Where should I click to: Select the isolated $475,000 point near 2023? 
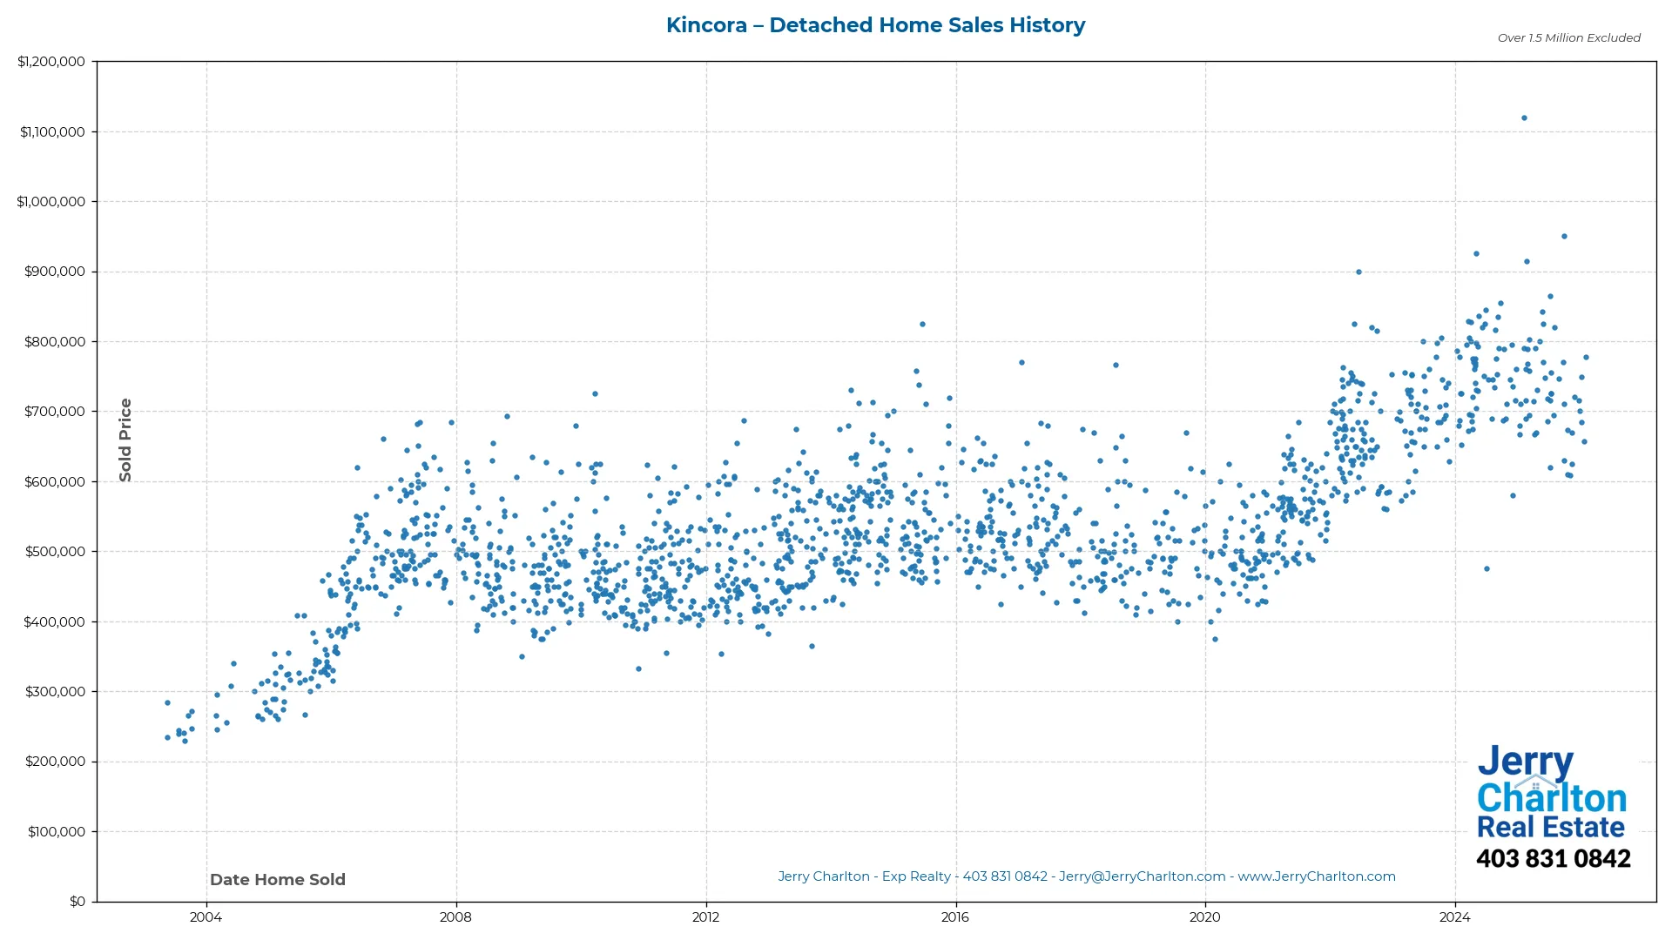[x=1486, y=567]
